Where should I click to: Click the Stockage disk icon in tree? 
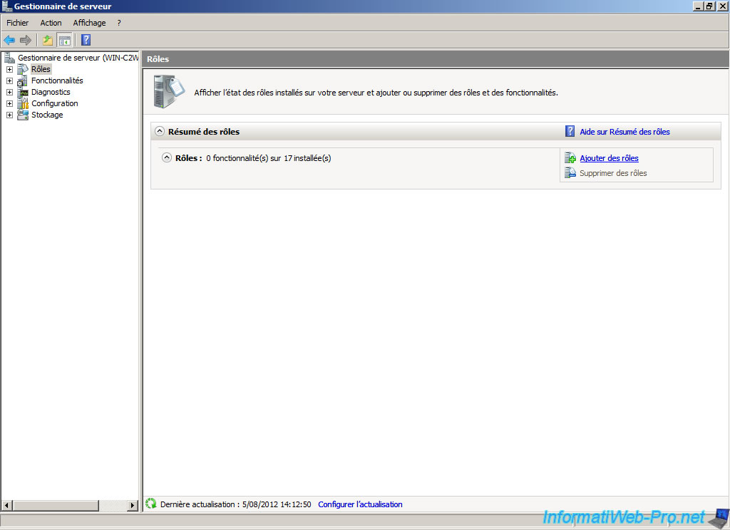tap(23, 115)
